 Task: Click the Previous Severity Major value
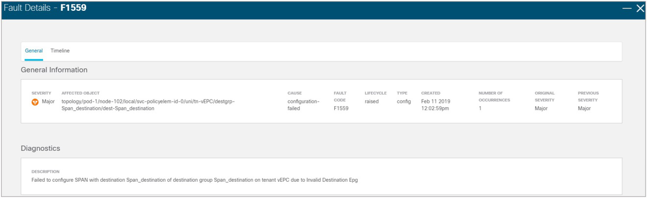[x=584, y=108]
